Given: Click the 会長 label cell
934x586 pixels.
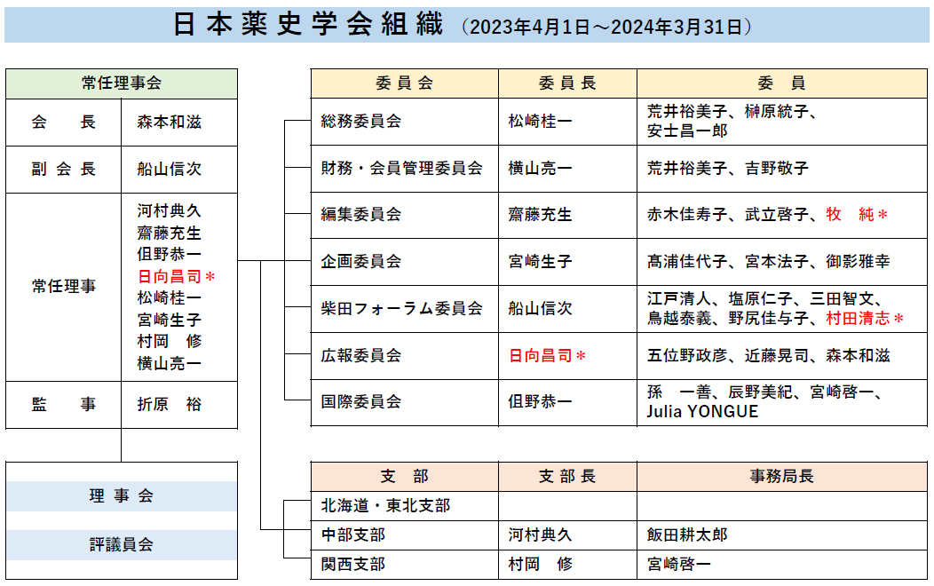Looking at the screenshot, I should click(64, 122).
